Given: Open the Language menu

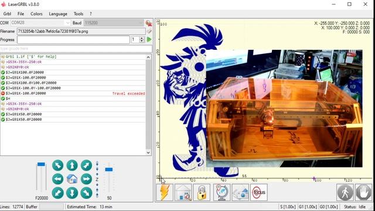Looking at the screenshot, I should pos(58,14).
